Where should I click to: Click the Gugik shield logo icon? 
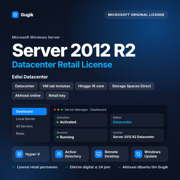pos(15,15)
